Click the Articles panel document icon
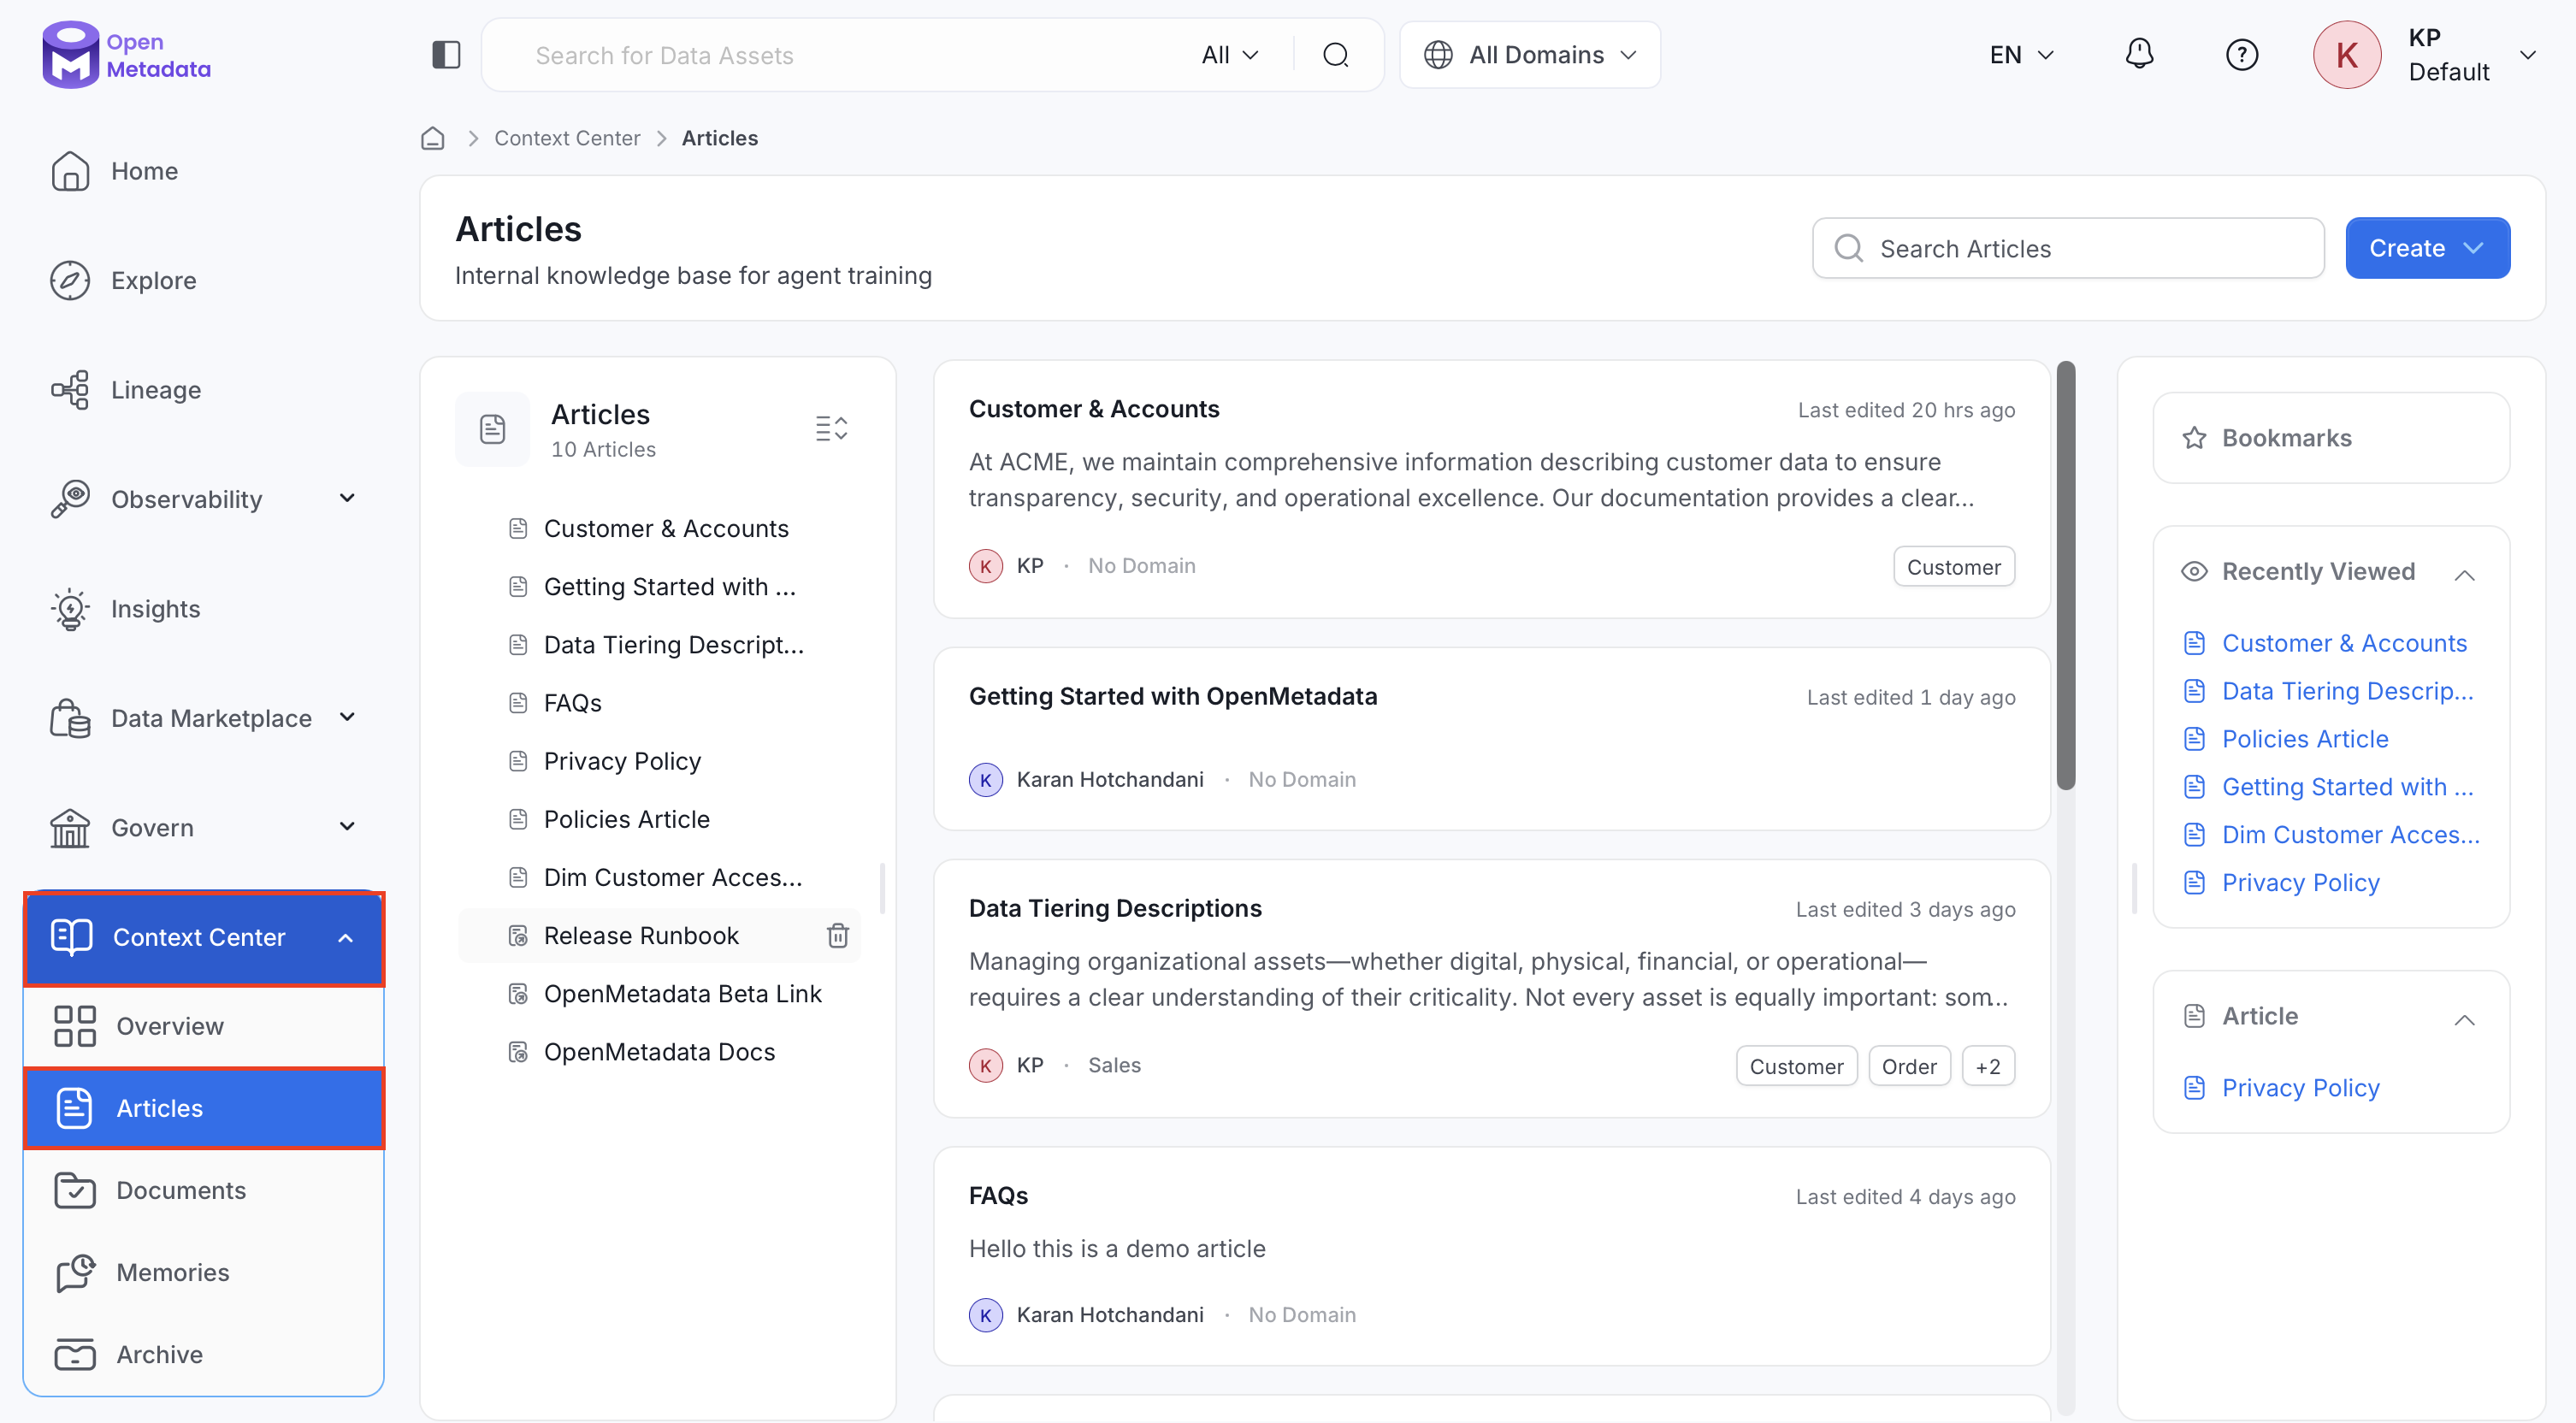 pos(492,429)
